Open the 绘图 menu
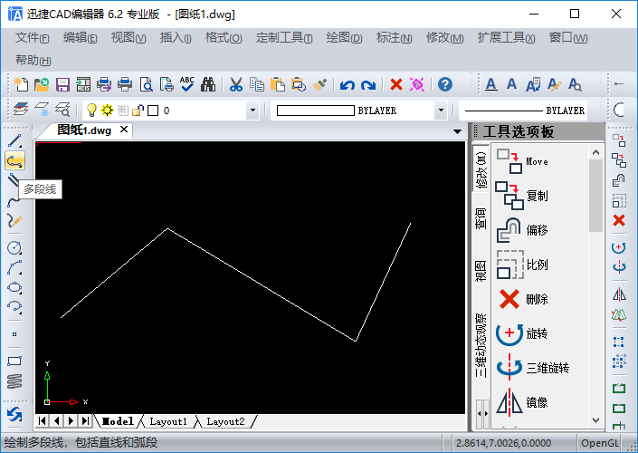Screen dimensions: 638x453 coord(344,38)
